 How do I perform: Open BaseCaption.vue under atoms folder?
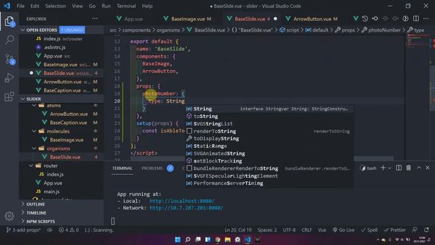(68, 122)
